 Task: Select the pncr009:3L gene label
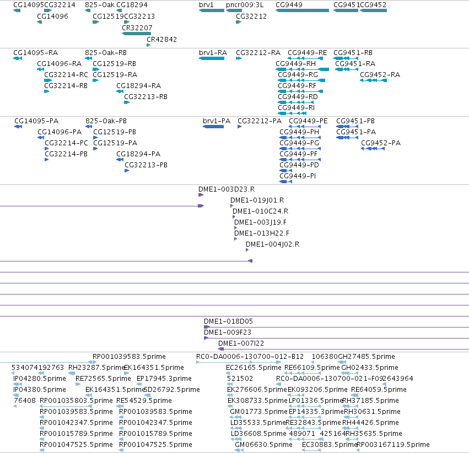pos(245,5)
